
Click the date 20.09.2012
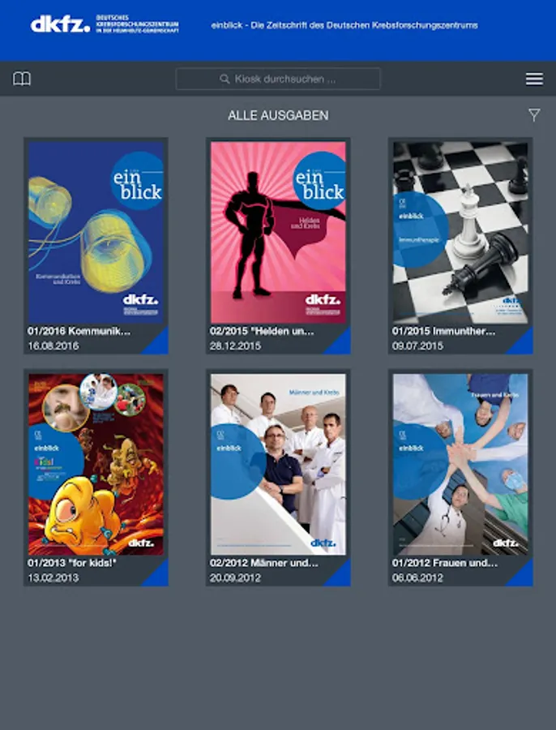pos(235,578)
